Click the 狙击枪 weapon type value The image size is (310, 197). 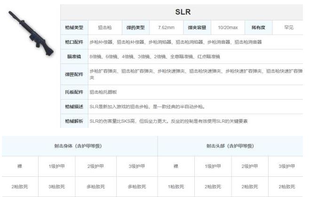coord(104,28)
